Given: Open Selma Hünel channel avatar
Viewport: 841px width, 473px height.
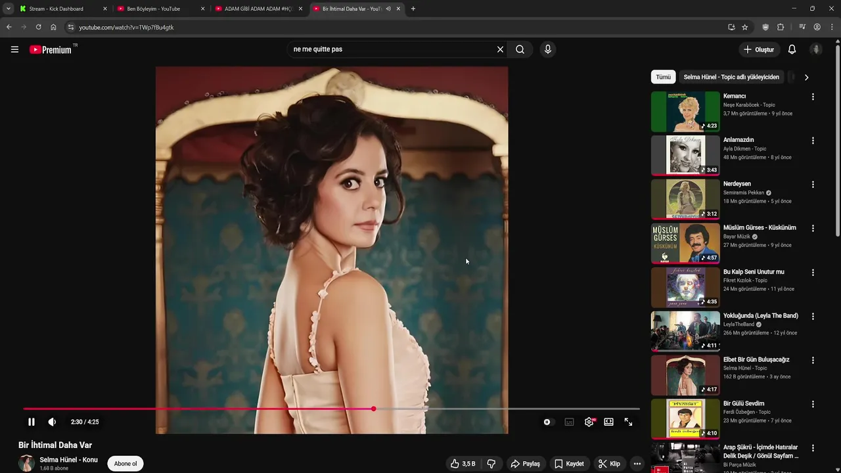Looking at the screenshot, I should click(x=26, y=463).
